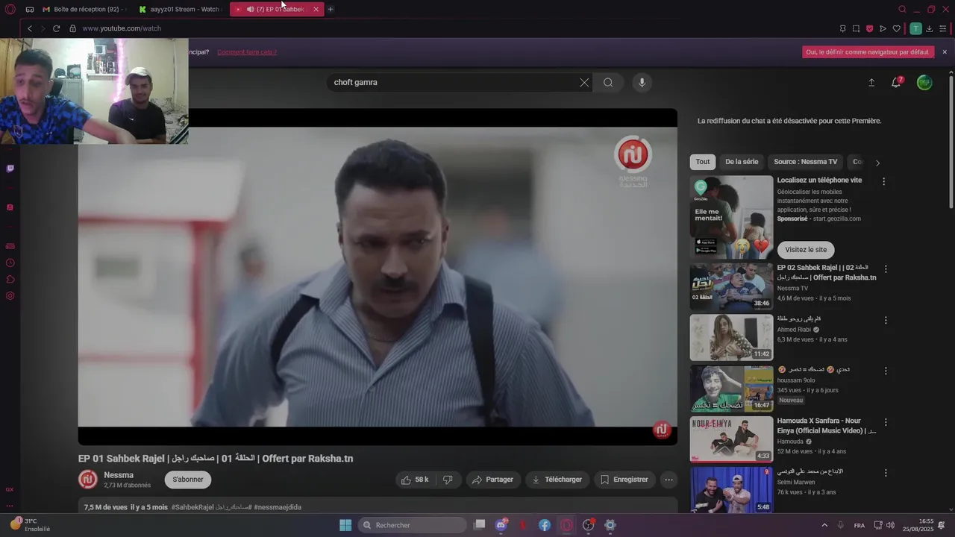This screenshot has height=537, width=955.
Task: Click the Visitez le site ad button
Action: point(806,250)
